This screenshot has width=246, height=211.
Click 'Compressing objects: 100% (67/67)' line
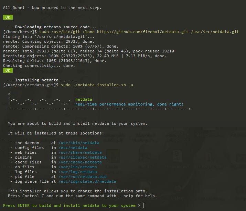pos(61,47)
